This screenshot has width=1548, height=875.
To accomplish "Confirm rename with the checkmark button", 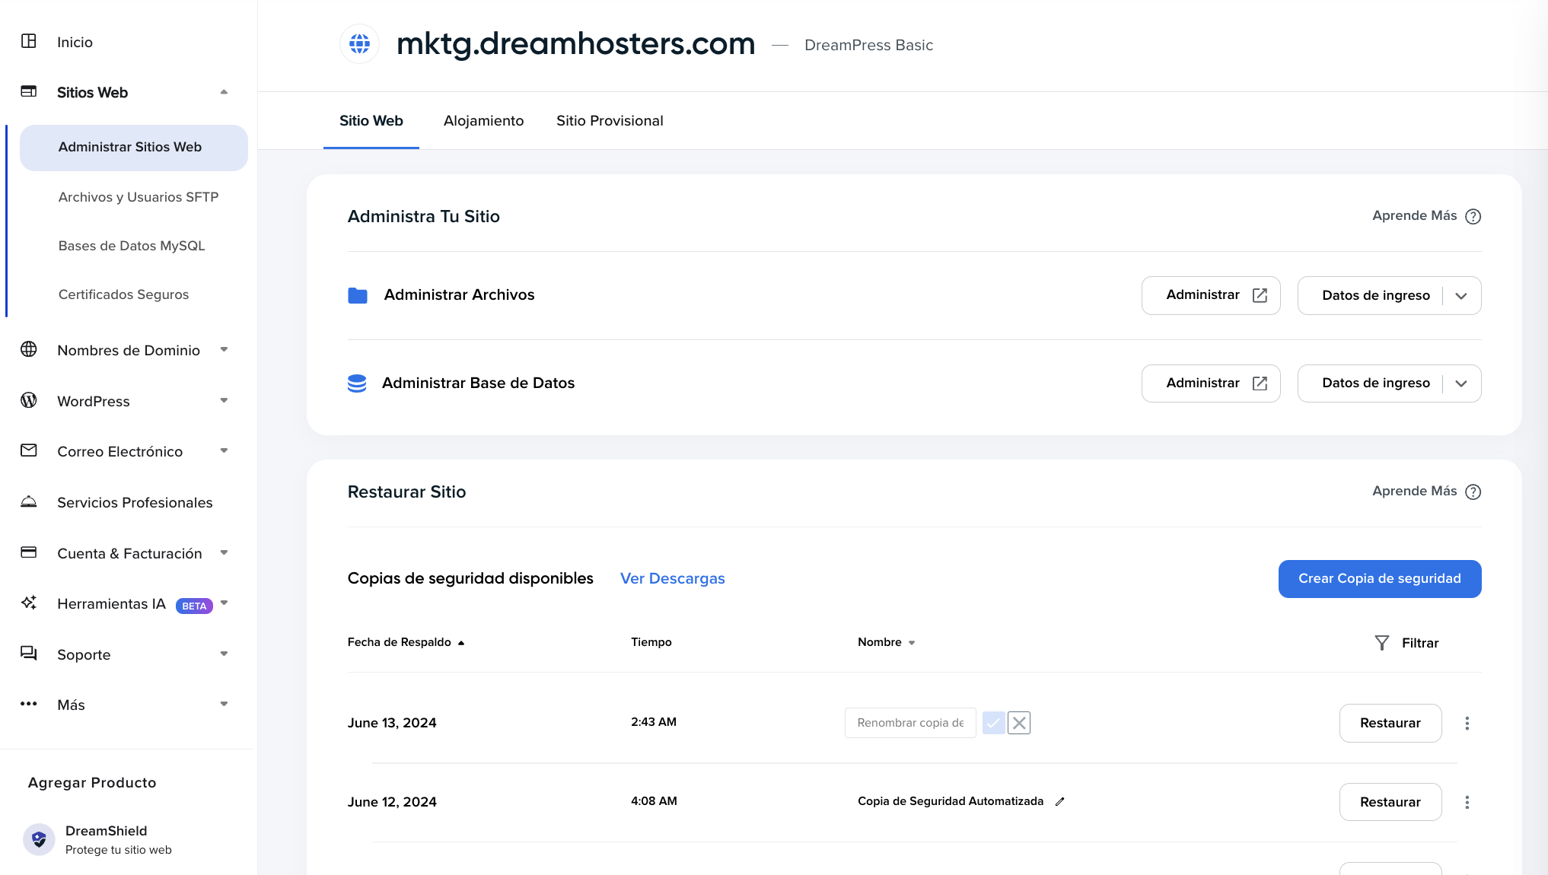I will point(993,723).
